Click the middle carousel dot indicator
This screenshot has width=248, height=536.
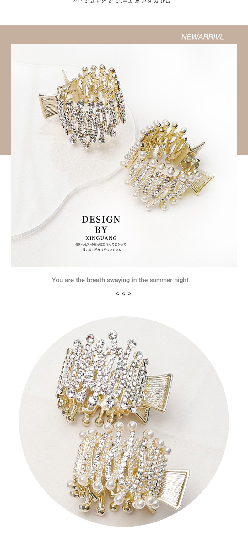click(124, 294)
